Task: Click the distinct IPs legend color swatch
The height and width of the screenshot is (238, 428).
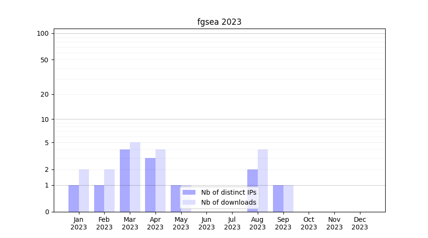Action: (189, 192)
